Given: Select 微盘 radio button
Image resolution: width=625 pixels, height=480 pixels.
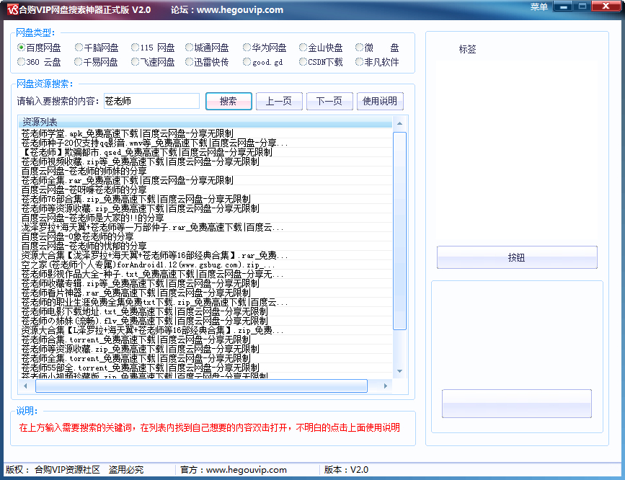Looking at the screenshot, I should (x=377, y=48).
